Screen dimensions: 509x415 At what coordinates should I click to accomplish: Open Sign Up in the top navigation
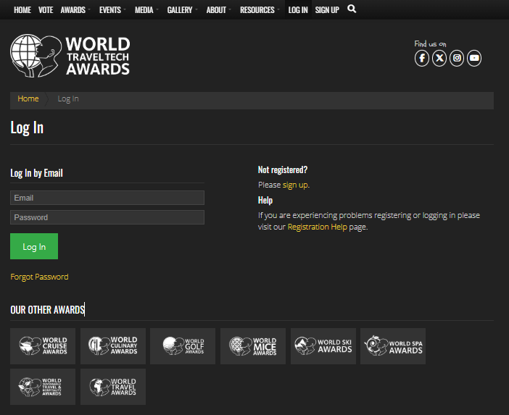pyautogui.click(x=327, y=10)
